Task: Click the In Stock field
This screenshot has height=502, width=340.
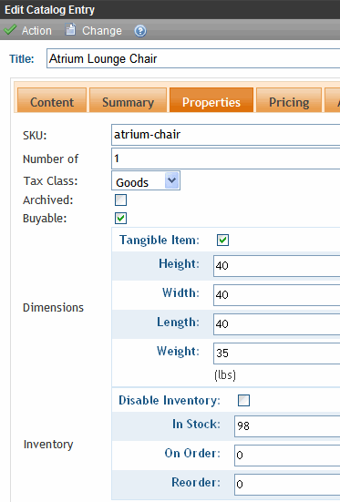Action: point(287,426)
